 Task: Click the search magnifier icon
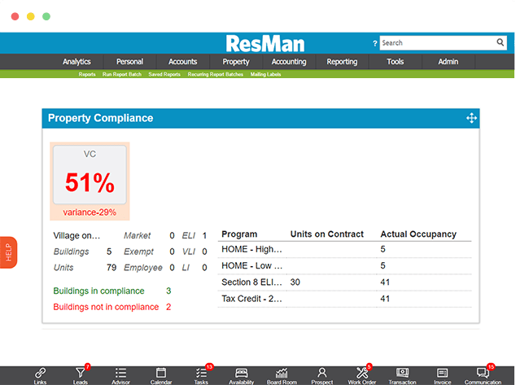[501, 42]
